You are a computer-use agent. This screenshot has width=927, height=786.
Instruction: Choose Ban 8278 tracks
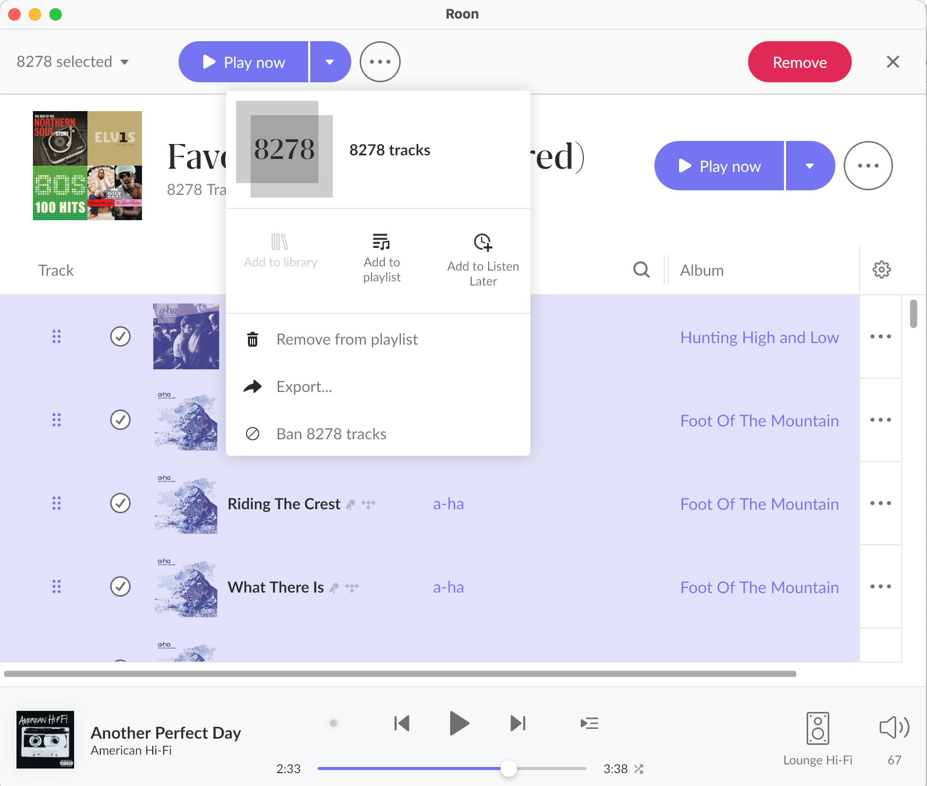click(x=378, y=434)
